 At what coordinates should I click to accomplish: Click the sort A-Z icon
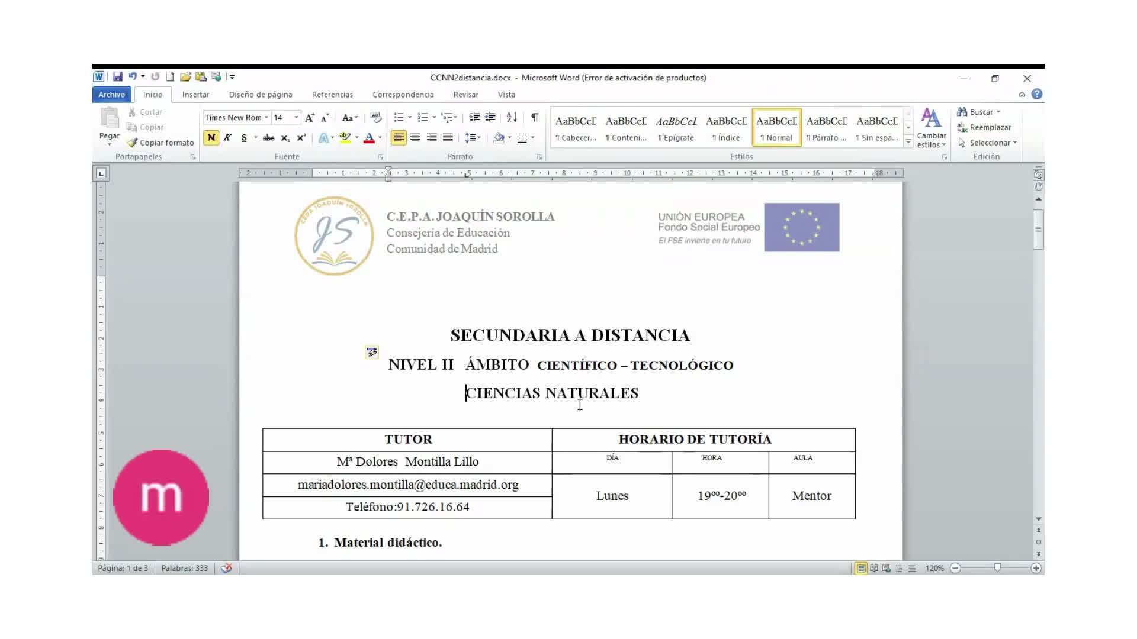(512, 117)
